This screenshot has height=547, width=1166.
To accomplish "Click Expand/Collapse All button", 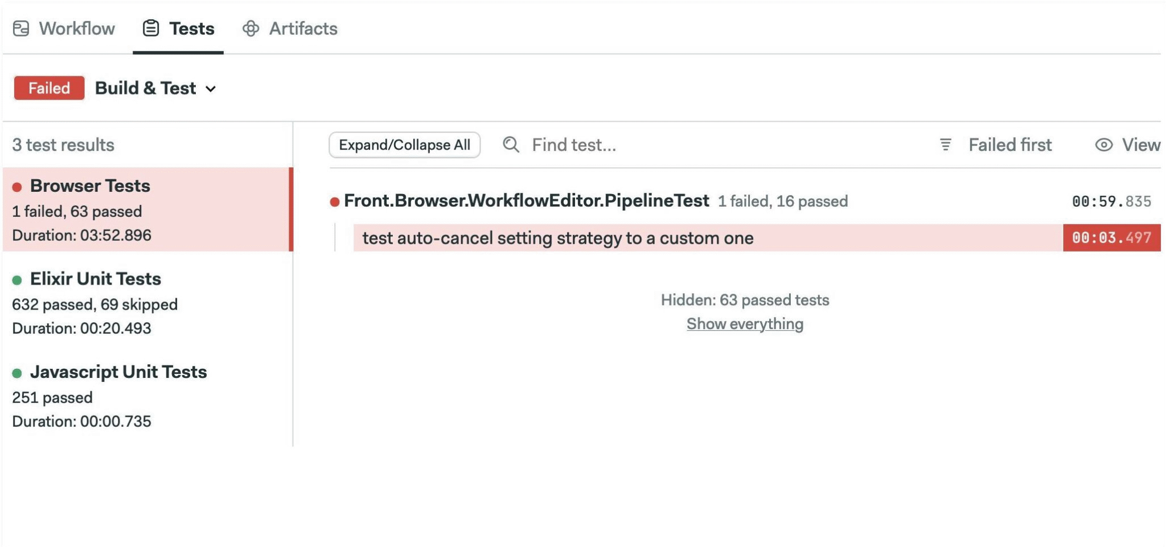I will click(405, 145).
